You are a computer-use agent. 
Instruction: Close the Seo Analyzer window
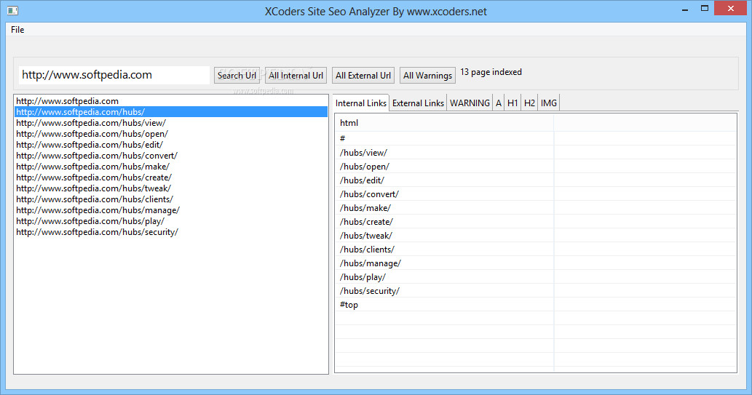coord(730,9)
